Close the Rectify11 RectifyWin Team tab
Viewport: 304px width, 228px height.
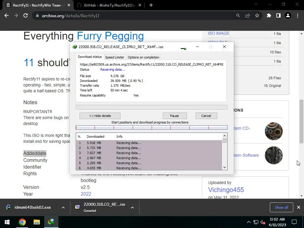tap(69, 5)
